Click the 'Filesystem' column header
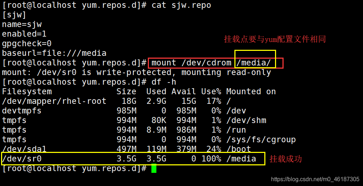This screenshot has height=186, width=363. click(x=27, y=92)
